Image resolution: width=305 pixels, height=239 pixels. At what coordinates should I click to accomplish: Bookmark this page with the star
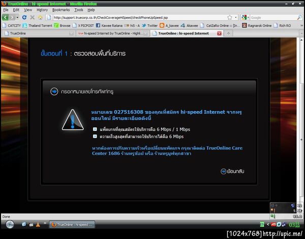230,17
